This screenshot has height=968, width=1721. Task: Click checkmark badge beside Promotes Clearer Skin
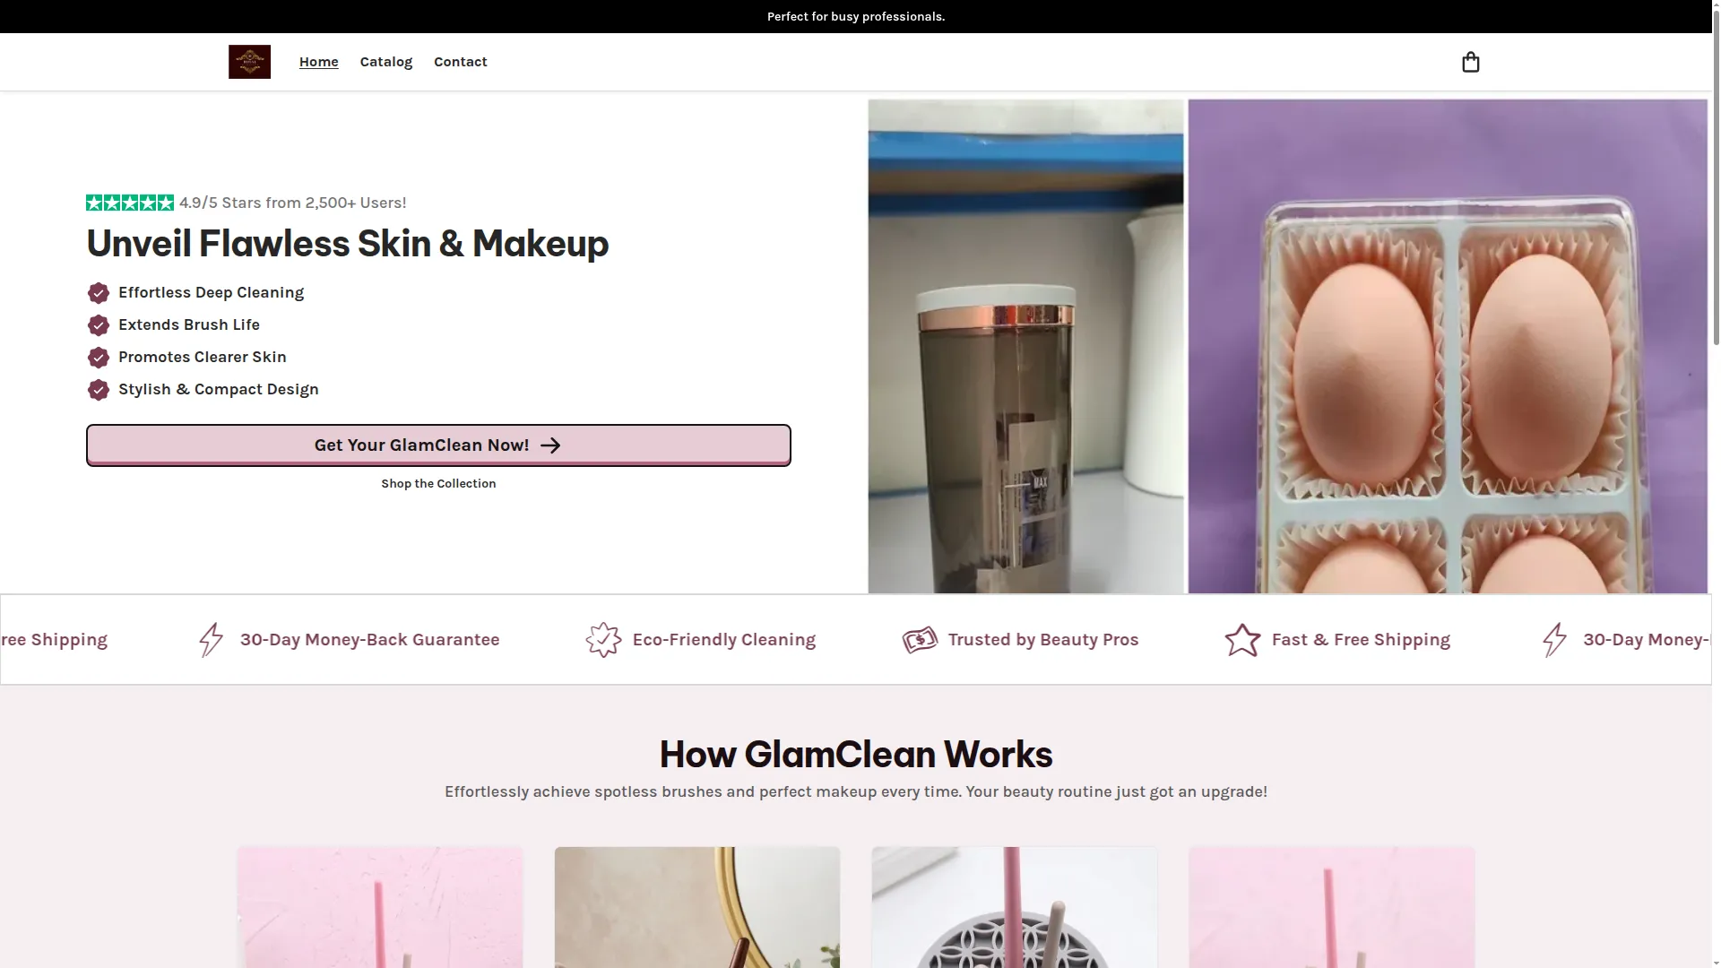pyautogui.click(x=99, y=358)
